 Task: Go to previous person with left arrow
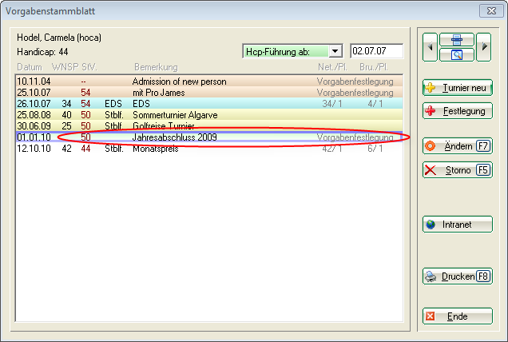point(431,46)
